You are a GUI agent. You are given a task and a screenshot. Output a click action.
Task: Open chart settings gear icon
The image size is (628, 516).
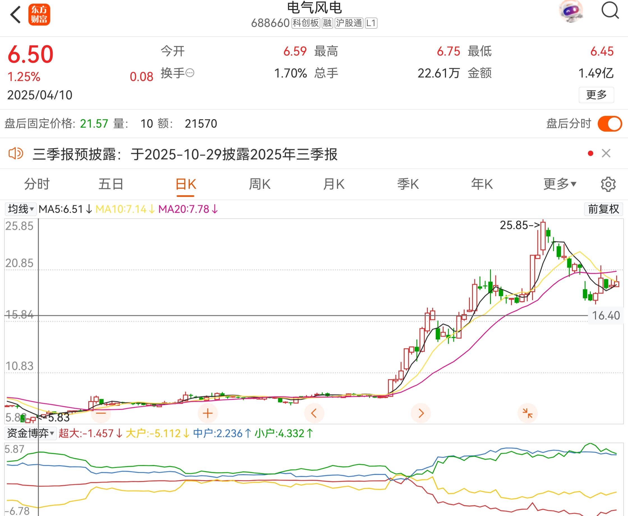608,184
